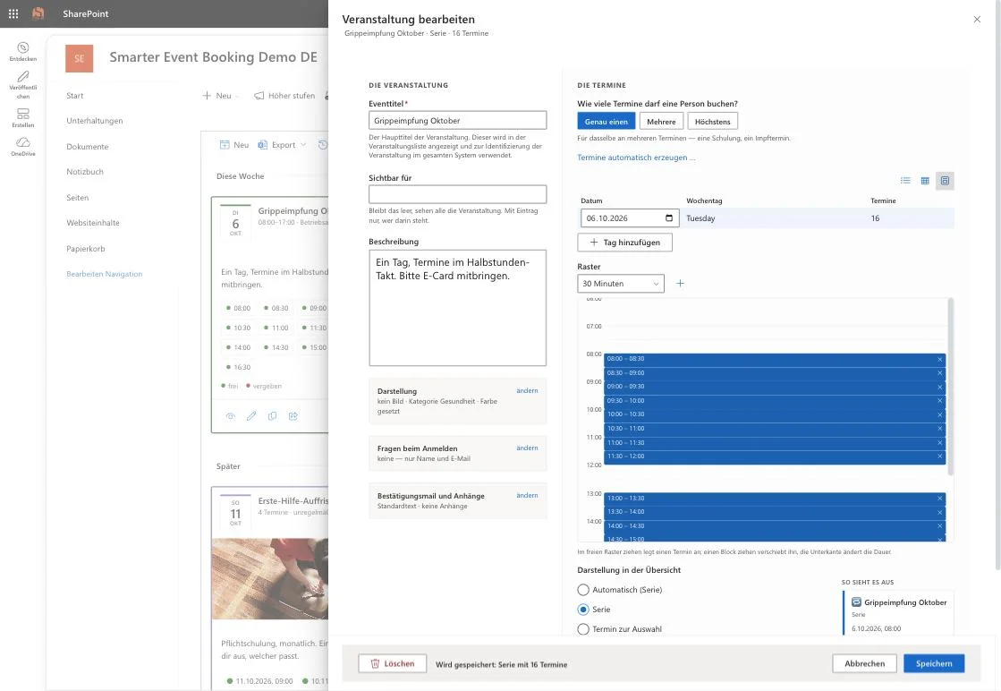Click the Löschen button
The height and width of the screenshot is (691, 1001).
click(x=393, y=664)
